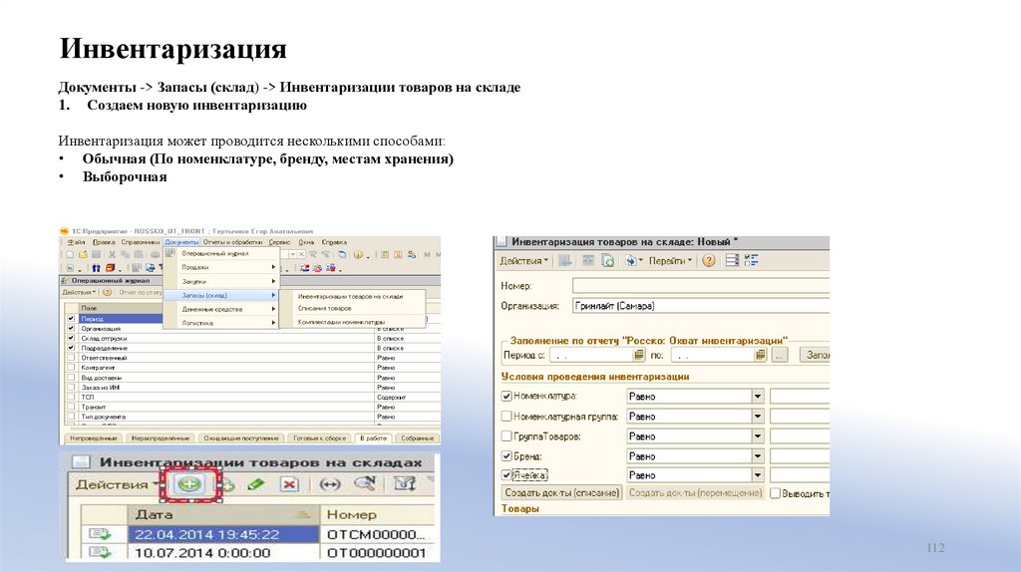Click the green pencil edit icon
The image size is (1021, 572).
(x=256, y=484)
